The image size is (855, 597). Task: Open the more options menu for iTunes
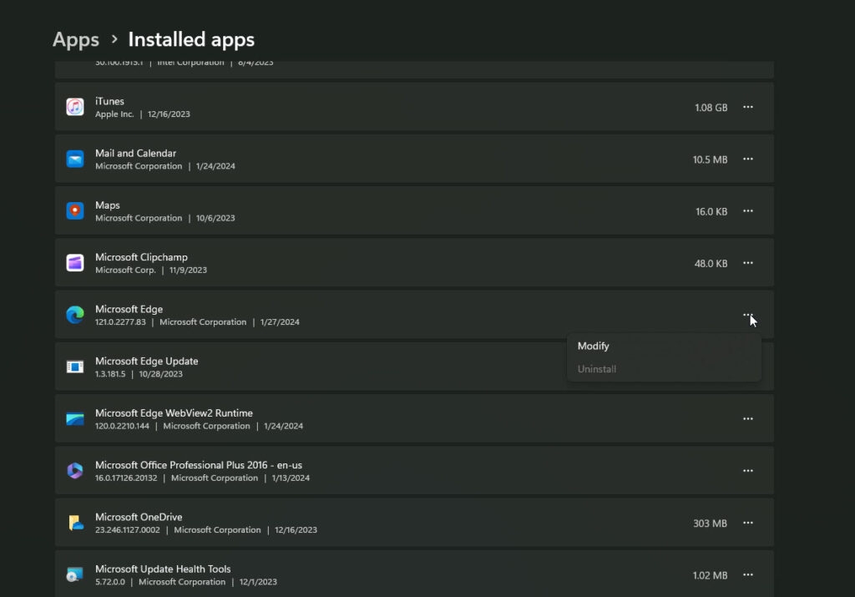tap(747, 107)
